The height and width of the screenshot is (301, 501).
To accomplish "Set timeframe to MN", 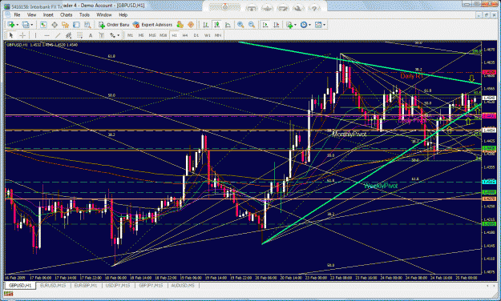I will (x=218, y=35).
